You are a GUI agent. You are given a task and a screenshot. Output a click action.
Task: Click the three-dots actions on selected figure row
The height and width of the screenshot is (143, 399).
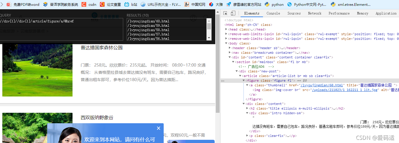pyautogui.click(x=223, y=81)
